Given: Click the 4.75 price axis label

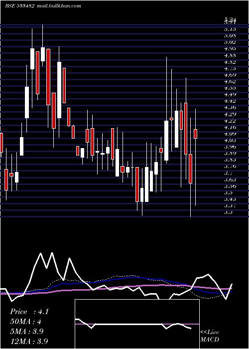Looking at the screenshot, I should [x=230, y=69].
